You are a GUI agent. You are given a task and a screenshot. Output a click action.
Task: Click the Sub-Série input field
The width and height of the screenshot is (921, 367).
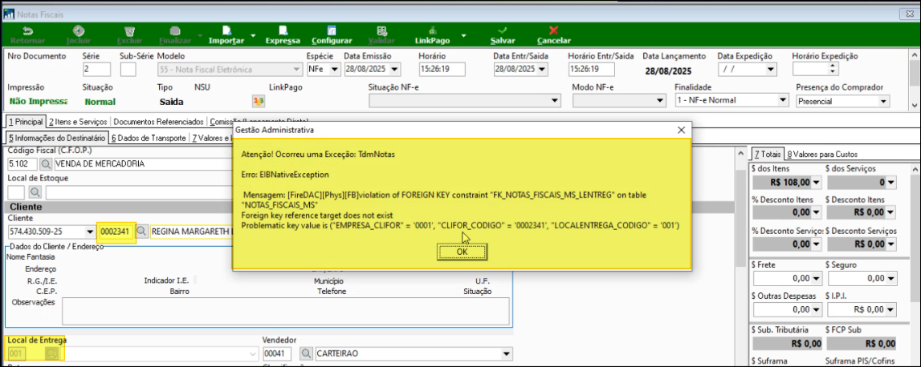pyautogui.click(x=128, y=69)
